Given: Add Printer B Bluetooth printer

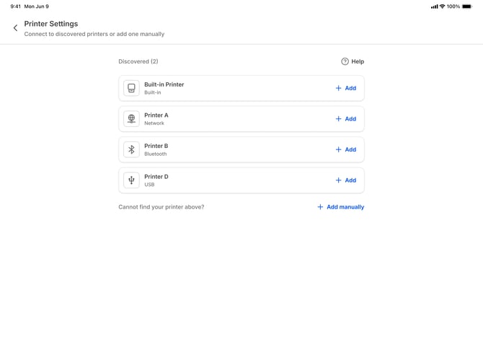Looking at the screenshot, I should pos(346,149).
